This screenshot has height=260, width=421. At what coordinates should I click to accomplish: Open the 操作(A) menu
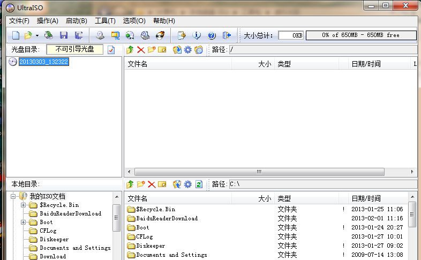[x=48, y=21]
